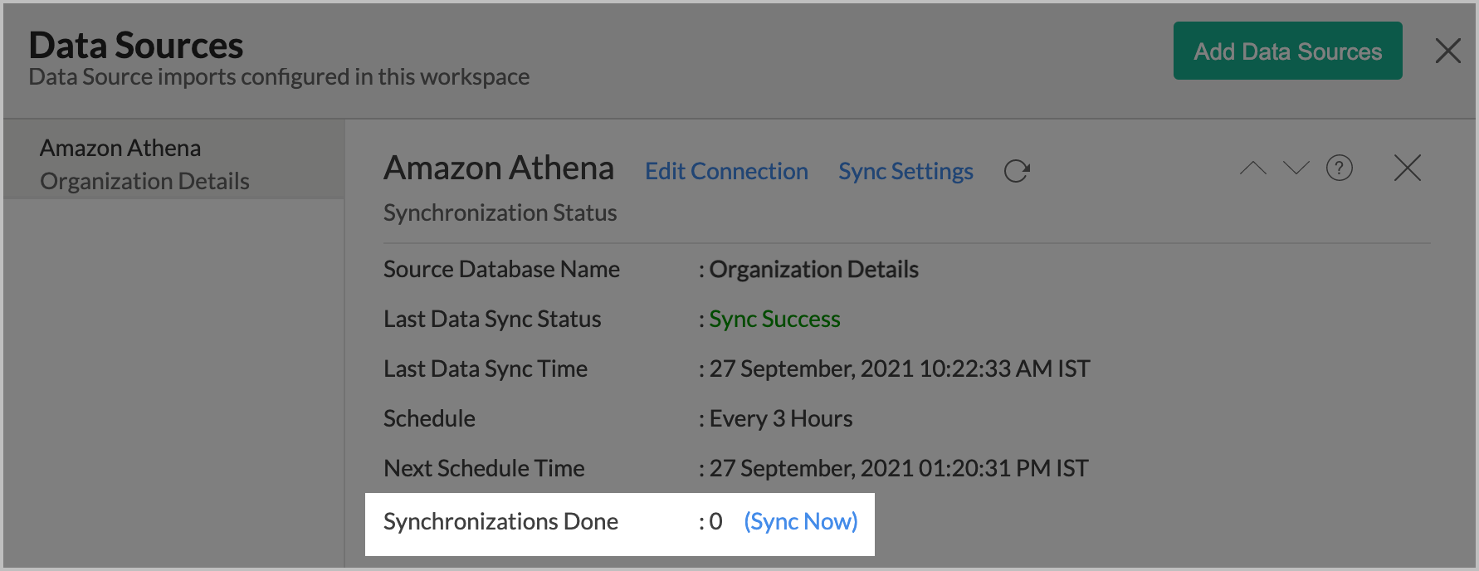Click the Last Data Sync Time value
Viewport: 1479px width, 571px height.
899,369
